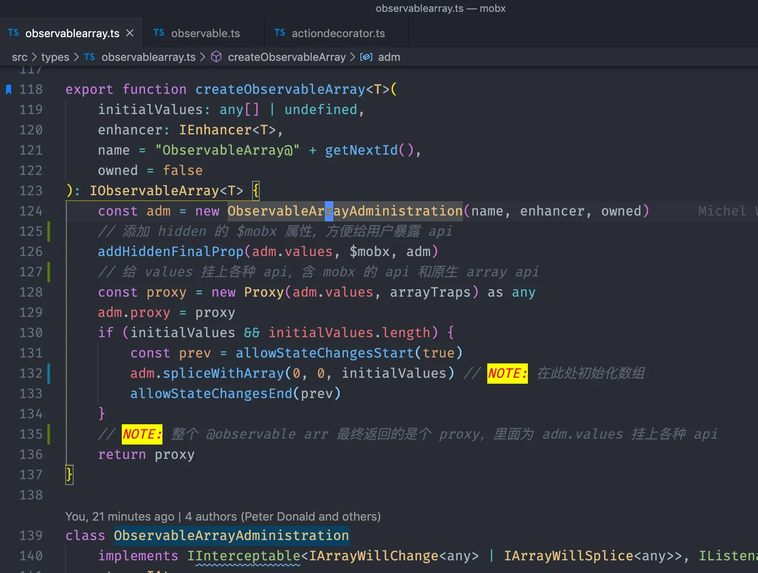Click the blue modified marker at line 132
758x573 pixels.
49,373
